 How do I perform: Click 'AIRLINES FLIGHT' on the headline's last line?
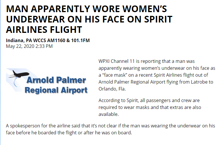44,30
